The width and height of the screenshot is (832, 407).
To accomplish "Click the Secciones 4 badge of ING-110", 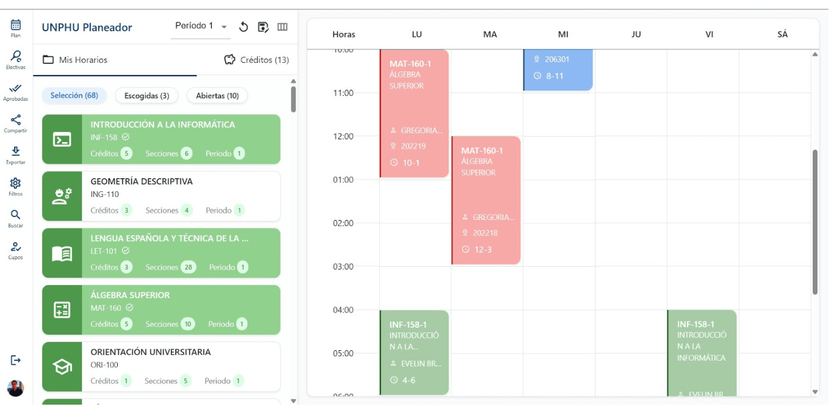I will point(186,211).
